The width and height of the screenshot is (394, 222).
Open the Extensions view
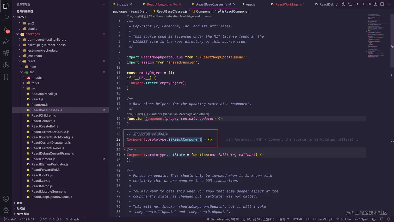pos(6,53)
